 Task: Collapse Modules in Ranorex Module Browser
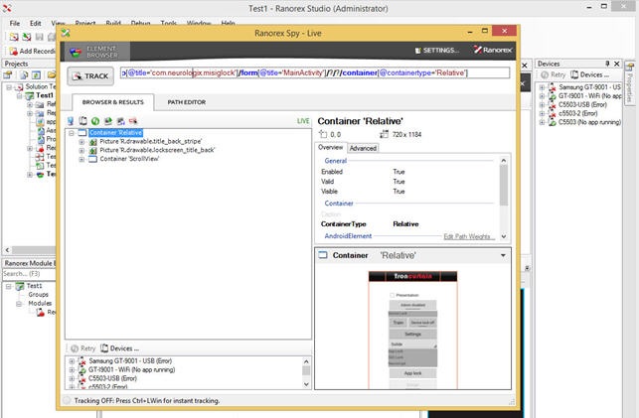click(x=19, y=304)
